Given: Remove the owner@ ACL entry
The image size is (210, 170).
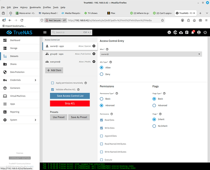Looking at the screenshot, I should point(94,46).
